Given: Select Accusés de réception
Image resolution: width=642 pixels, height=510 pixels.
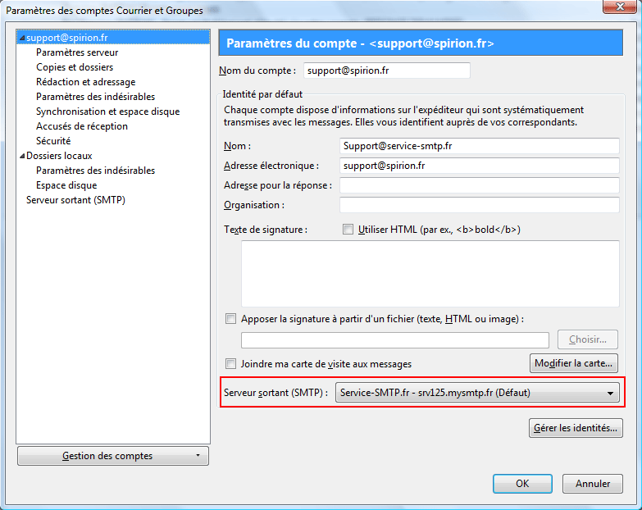Looking at the screenshot, I should pos(82,126).
